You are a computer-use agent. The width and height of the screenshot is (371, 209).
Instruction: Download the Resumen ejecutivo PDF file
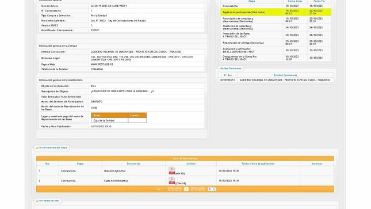click(172, 170)
